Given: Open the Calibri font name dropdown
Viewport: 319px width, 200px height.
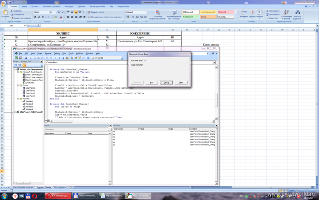Looking at the screenshot, I should pyautogui.click(x=48, y=12).
